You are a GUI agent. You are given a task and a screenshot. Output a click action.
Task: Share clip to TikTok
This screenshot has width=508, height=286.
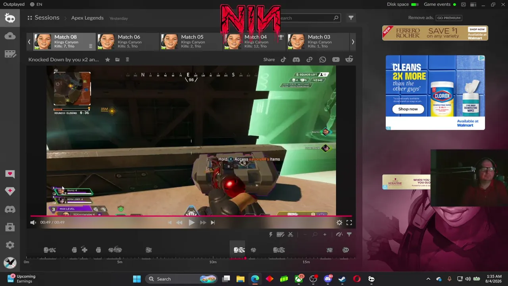tap(283, 60)
